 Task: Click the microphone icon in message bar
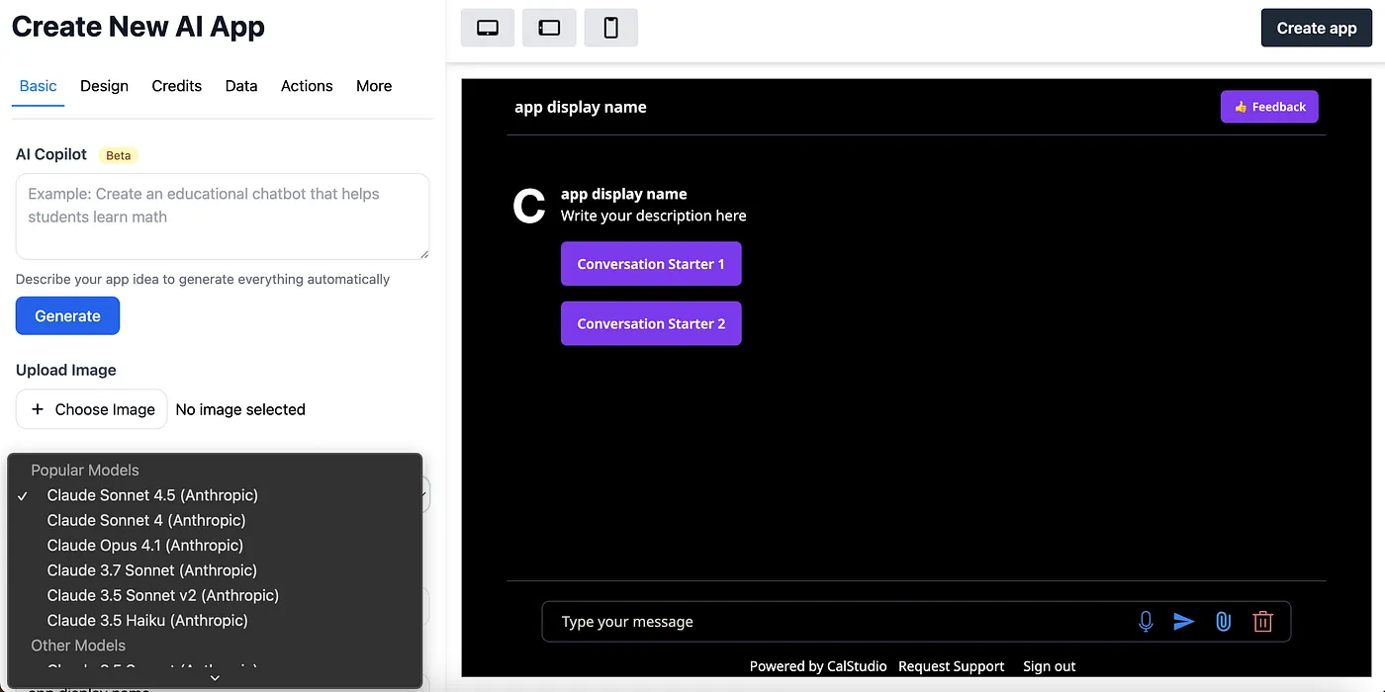(1146, 622)
